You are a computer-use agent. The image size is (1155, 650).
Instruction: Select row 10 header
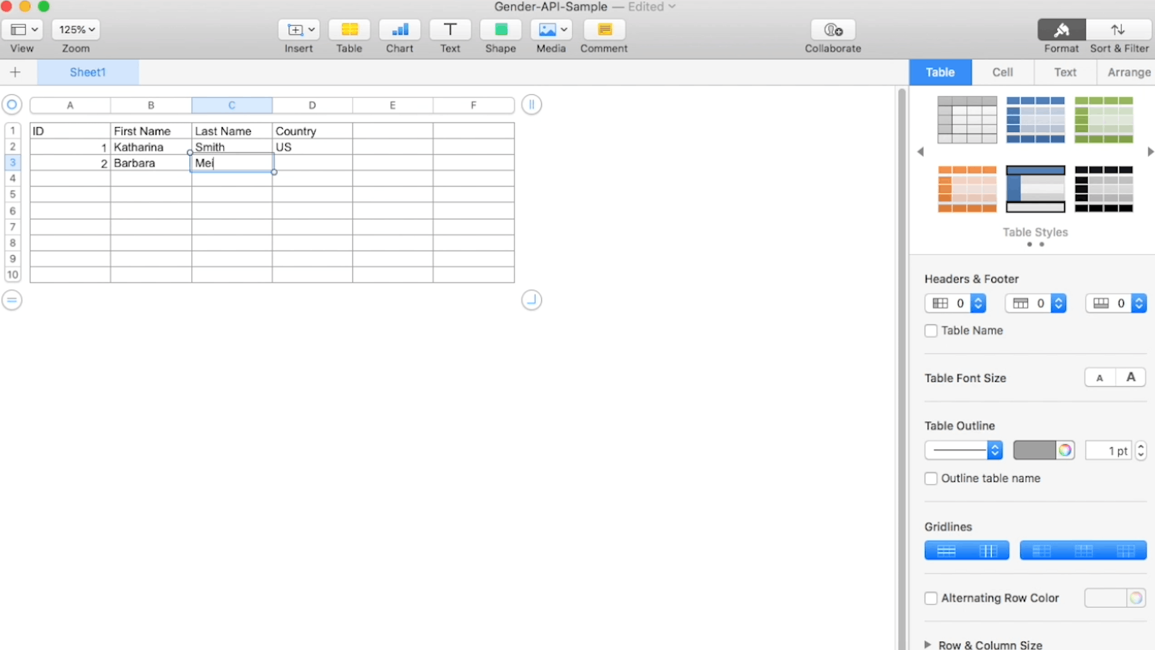pos(13,274)
